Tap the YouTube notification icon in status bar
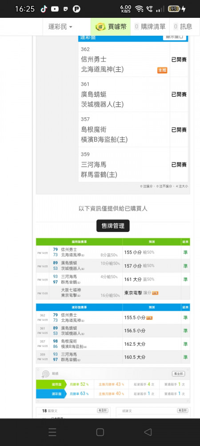Screen dimensions: 200x446 pyautogui.click(x=55, y=9)
